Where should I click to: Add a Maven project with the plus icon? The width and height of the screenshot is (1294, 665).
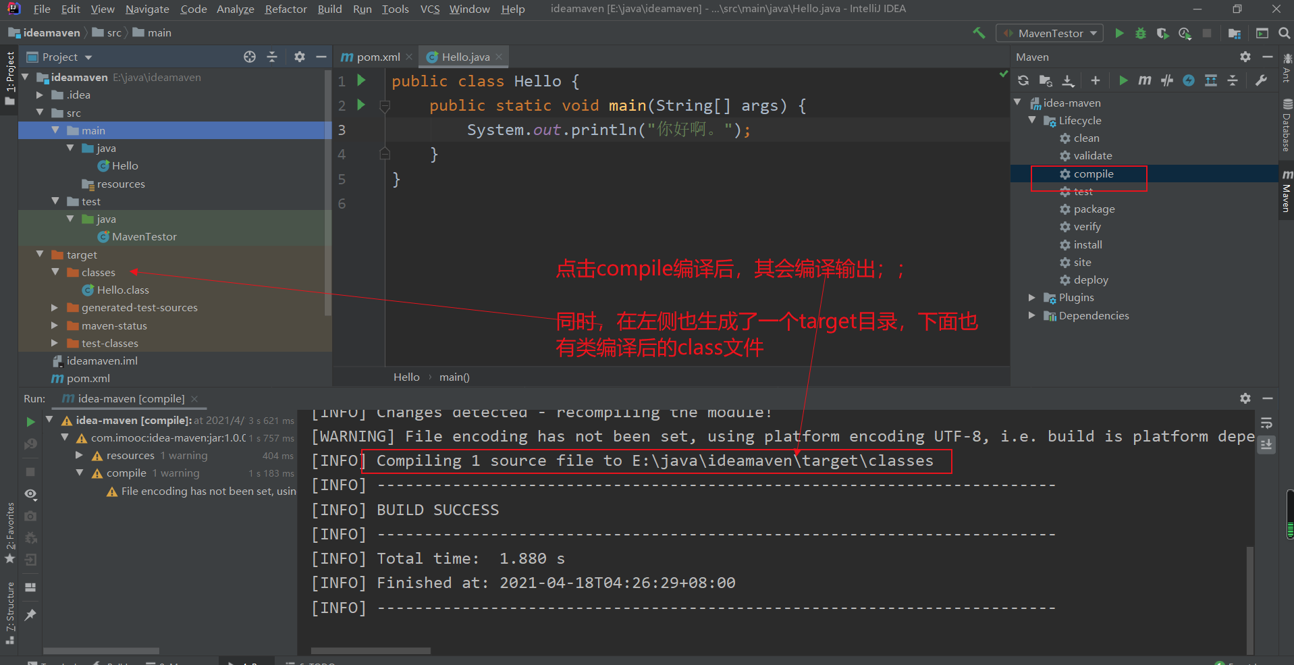[1096, 80]
